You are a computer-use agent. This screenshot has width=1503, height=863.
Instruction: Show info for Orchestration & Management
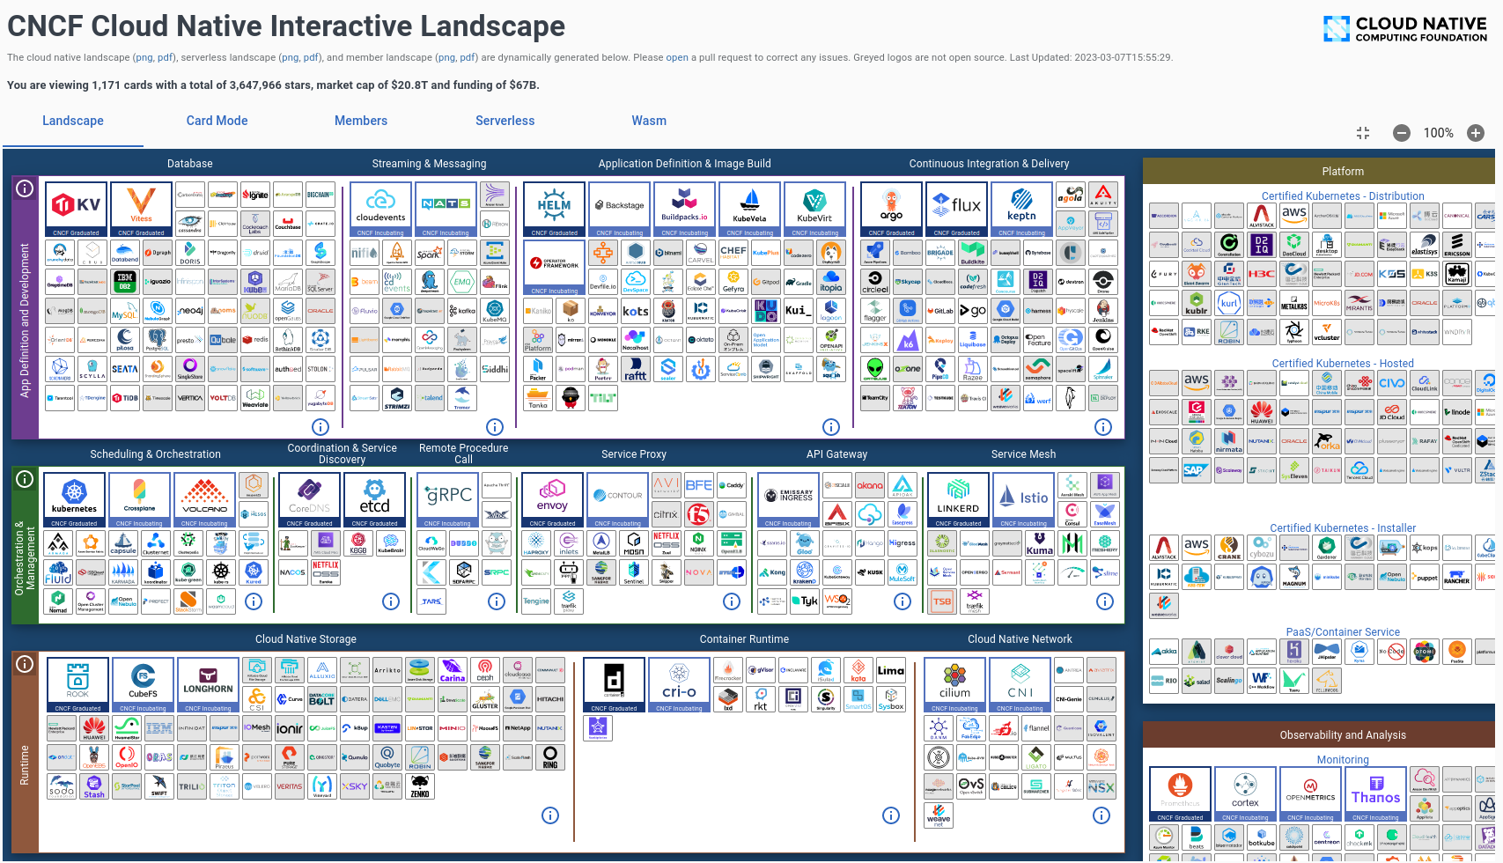tap(26, 479)
